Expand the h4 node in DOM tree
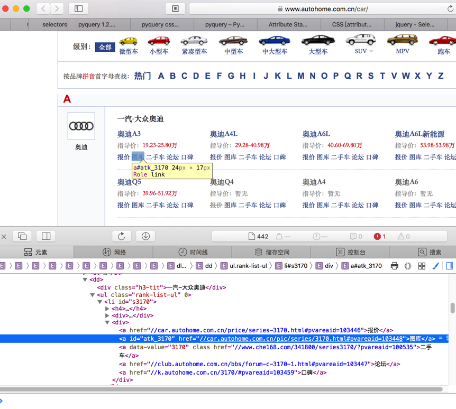 click(107, 309)
